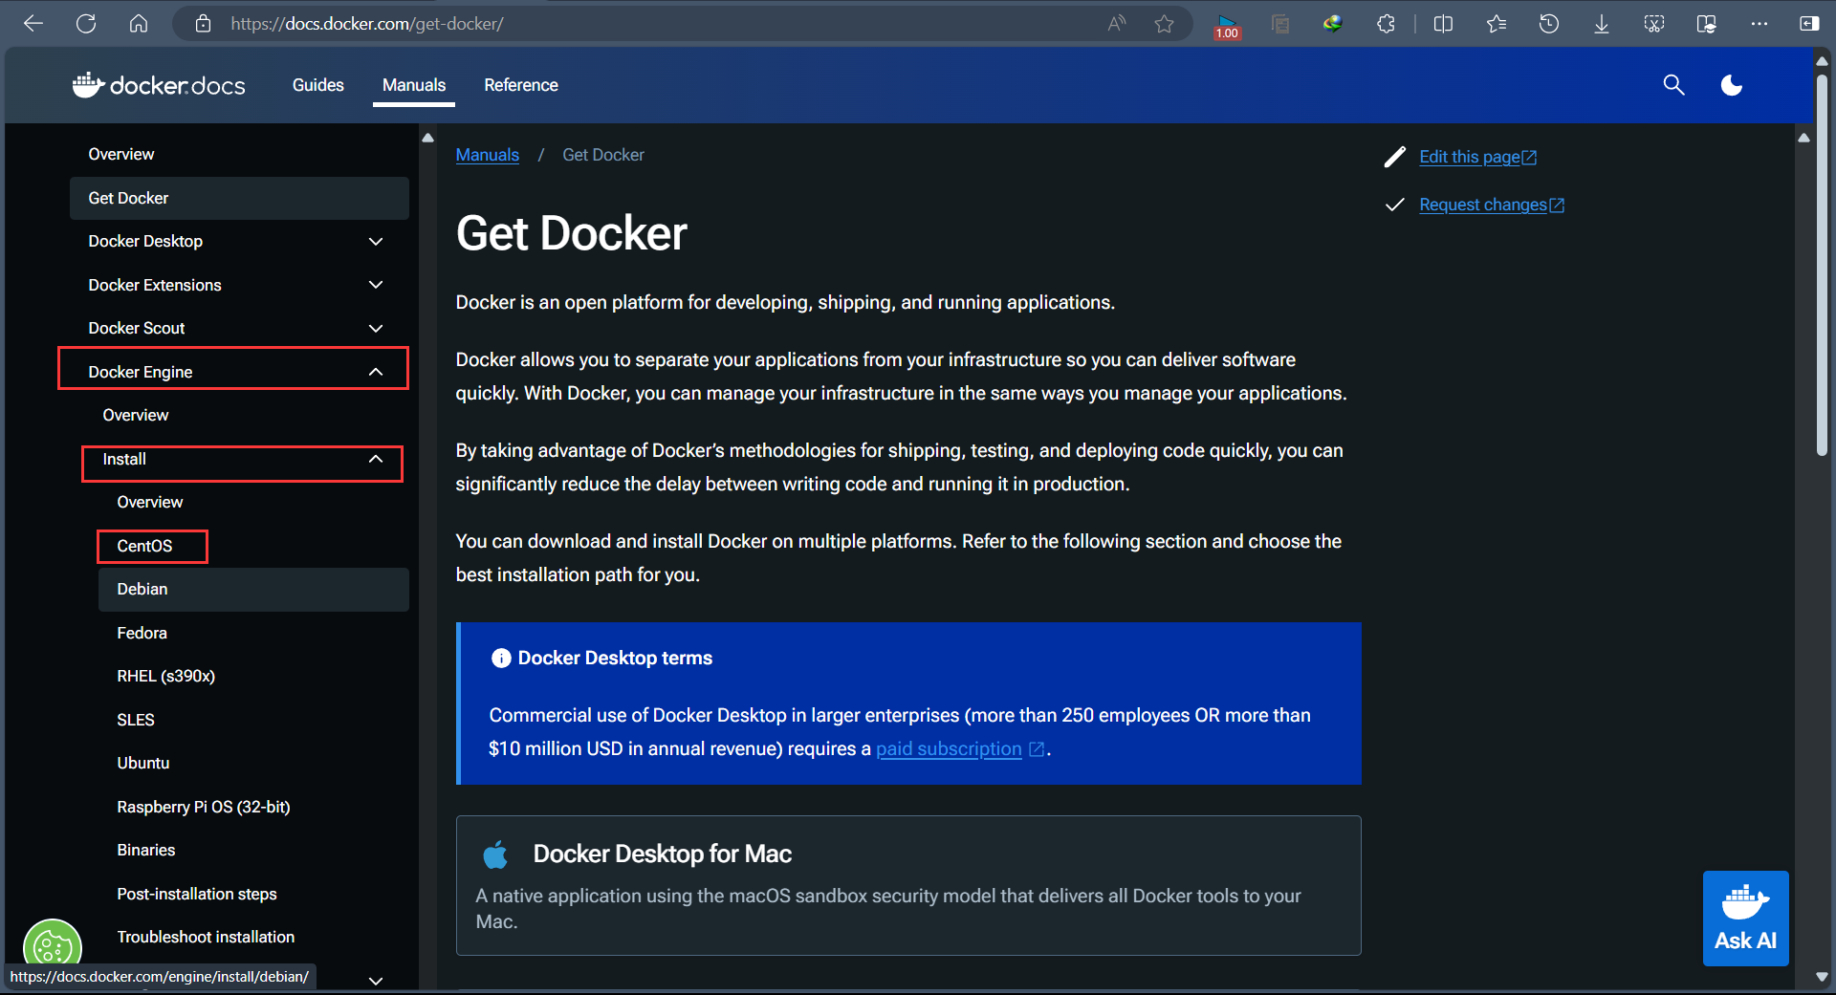Reload the current page
1836x995 pixels.
coord(86,24)
